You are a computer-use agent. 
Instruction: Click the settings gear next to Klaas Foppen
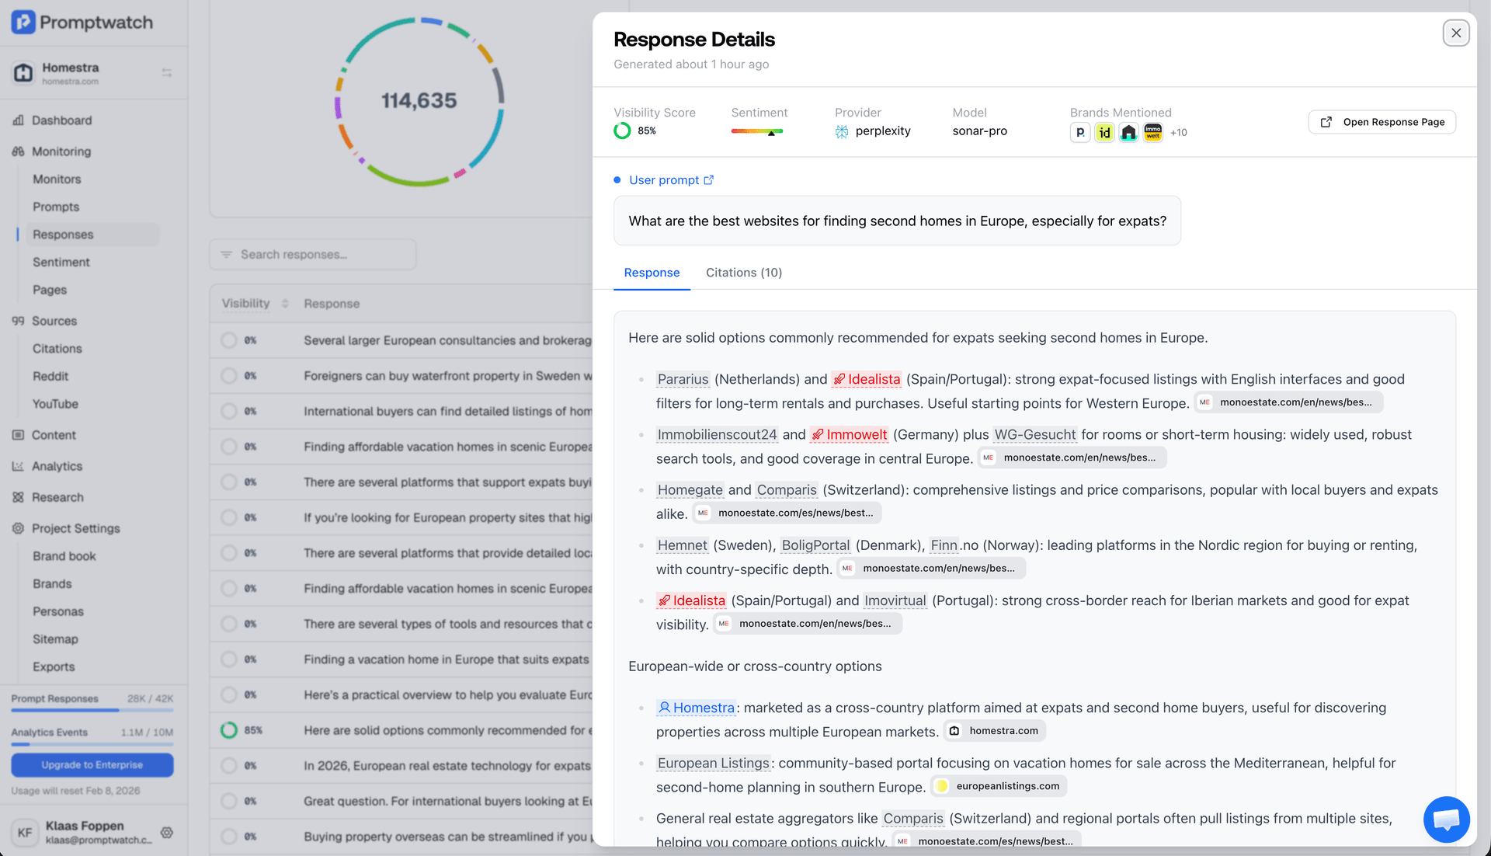tap(167, 833)
